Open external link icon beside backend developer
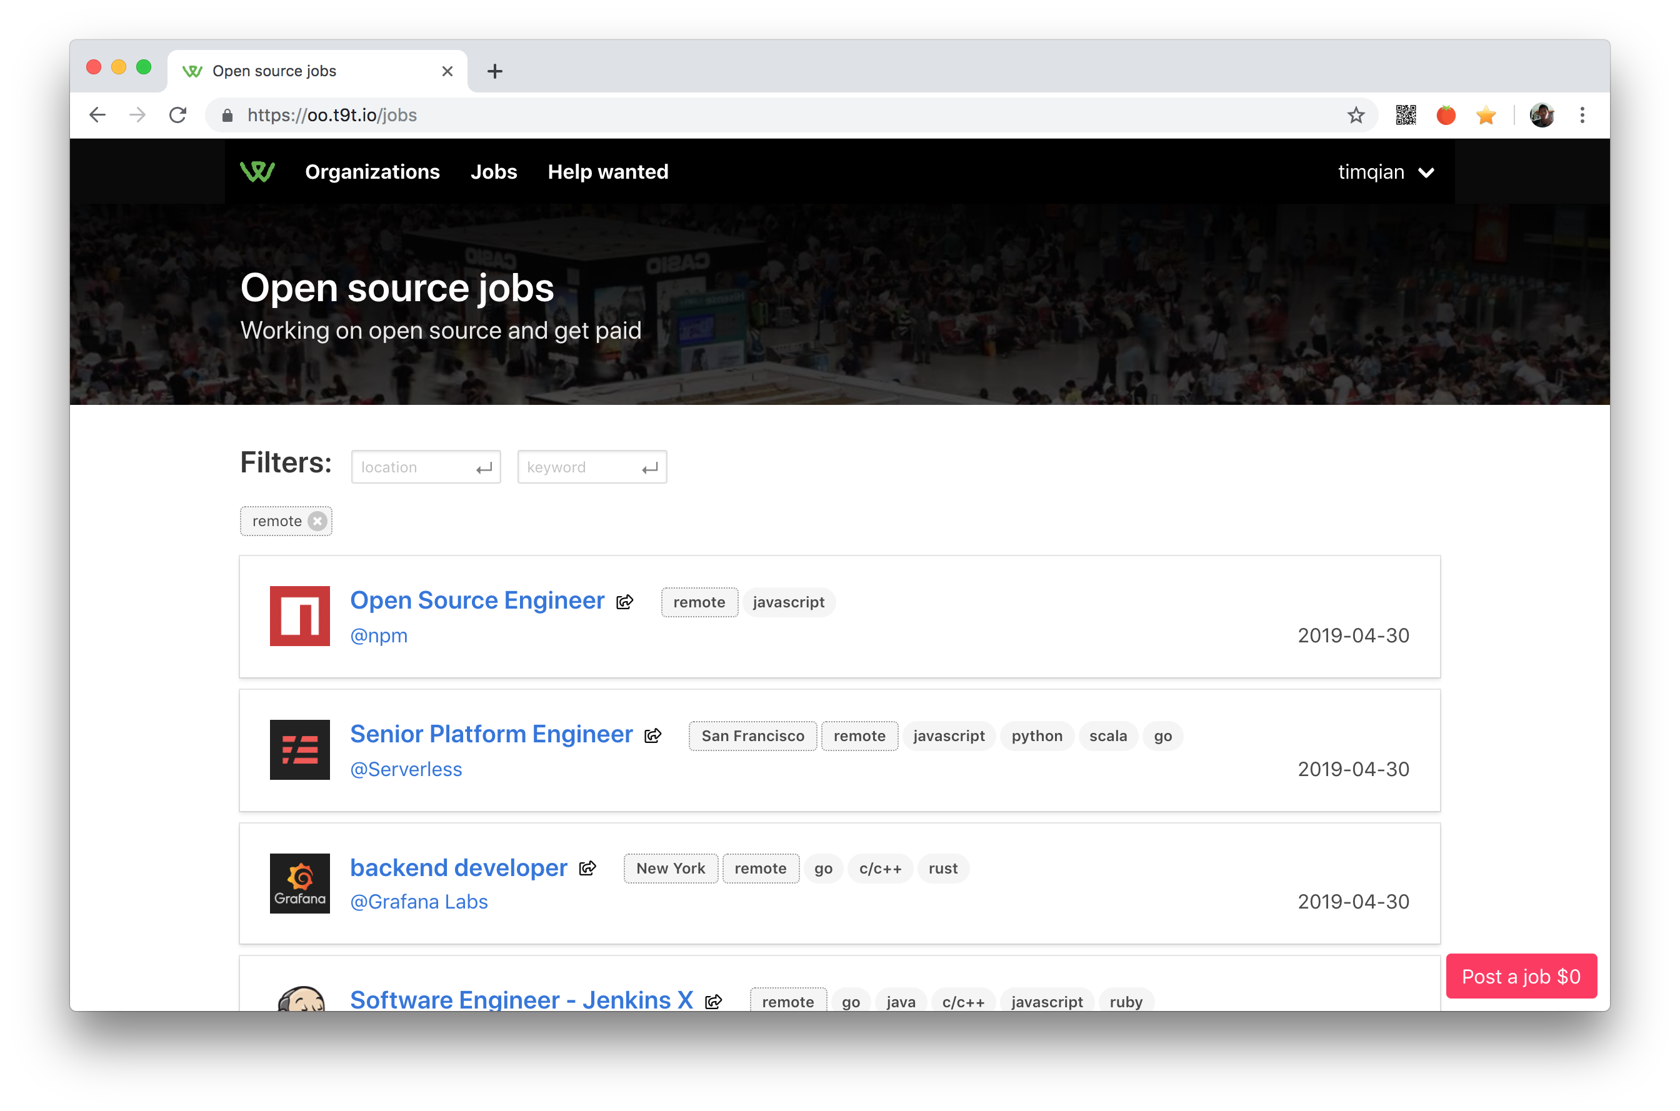Image resolution: width=1680 pixels, height=1111 pixels. (x=587, y=868)
